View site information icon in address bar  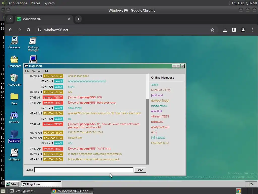(x=39, y=30)
